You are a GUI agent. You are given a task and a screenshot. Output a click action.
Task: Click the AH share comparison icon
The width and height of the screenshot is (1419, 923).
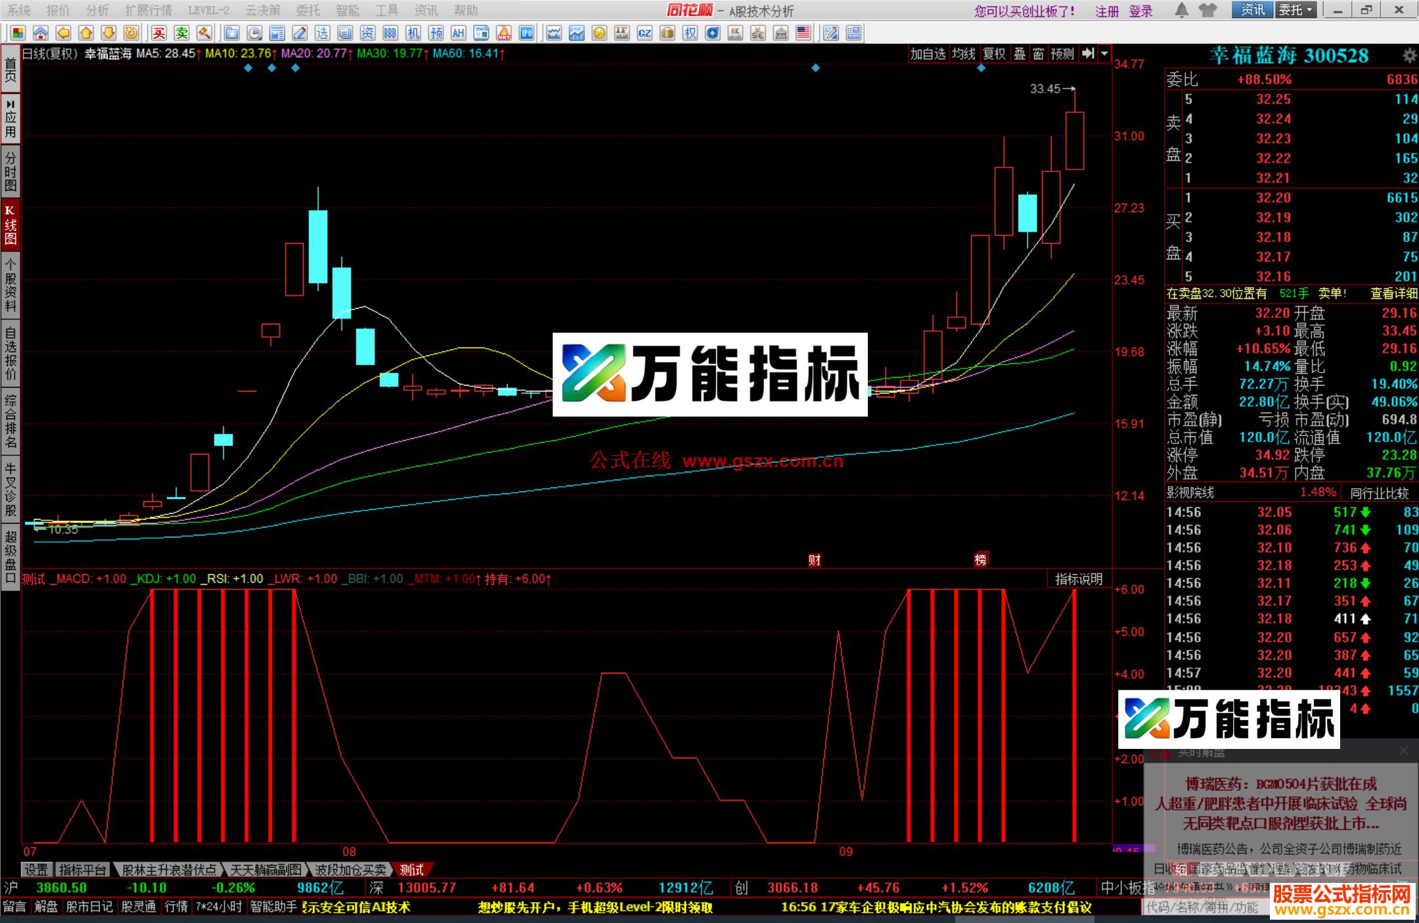coord(460,33)
